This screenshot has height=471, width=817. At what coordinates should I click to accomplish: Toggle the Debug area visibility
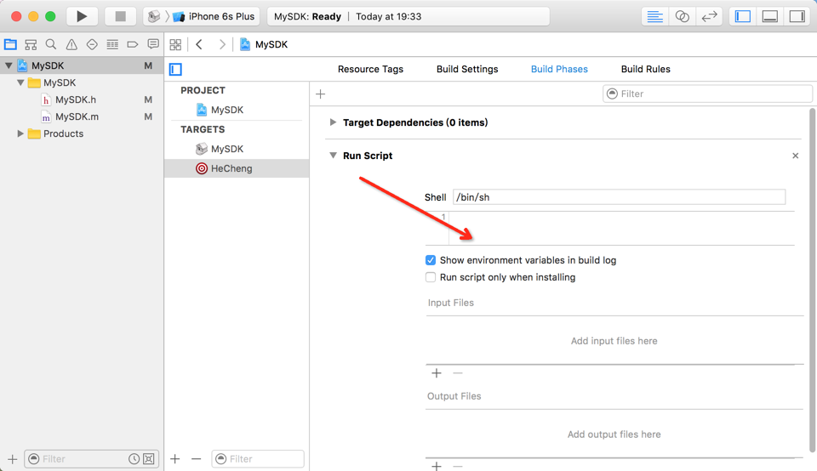click(x=769, y=17)
